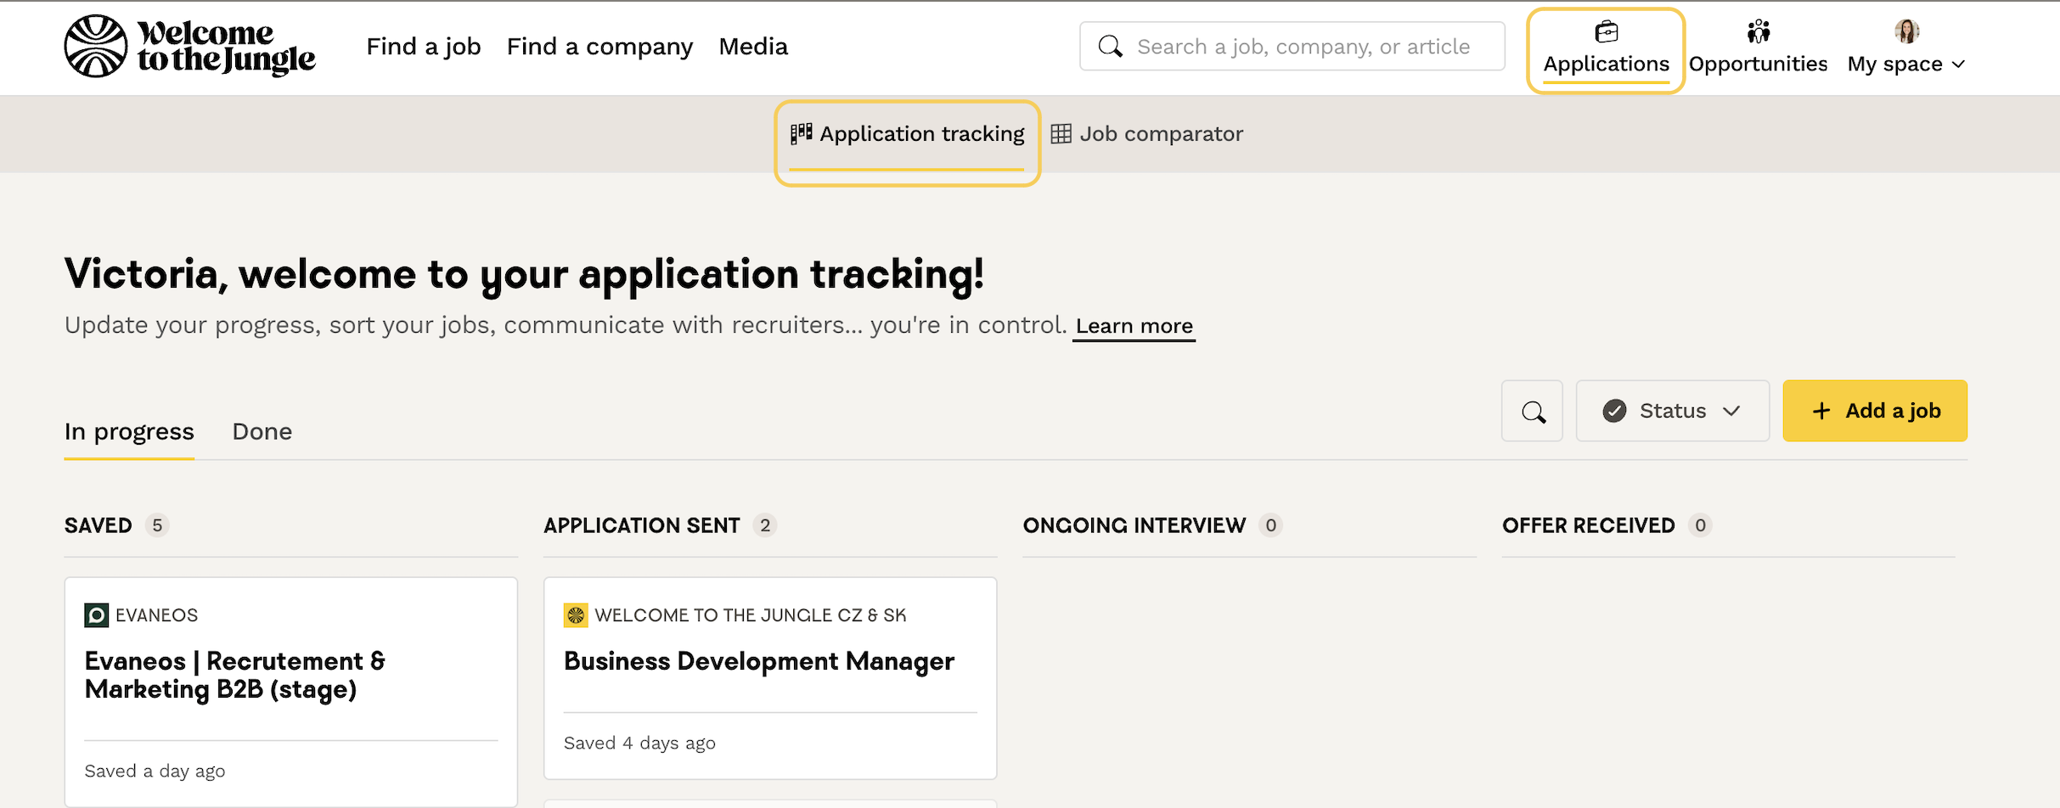Follow the Learn more link
The width and height of the screenshot is (2060, 808).
click(1134, 327)
